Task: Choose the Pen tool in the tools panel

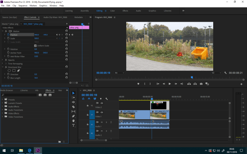Action: [74, 116]
